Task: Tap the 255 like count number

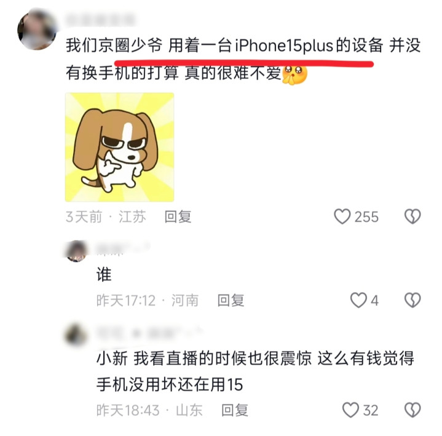Action: pyautogui.click(x=366, y=217)
